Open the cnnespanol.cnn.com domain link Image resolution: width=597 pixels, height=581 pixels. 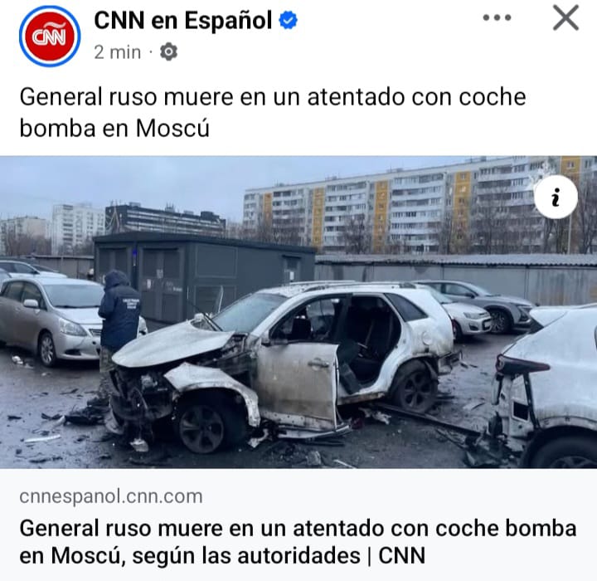[x=111, y=496]
